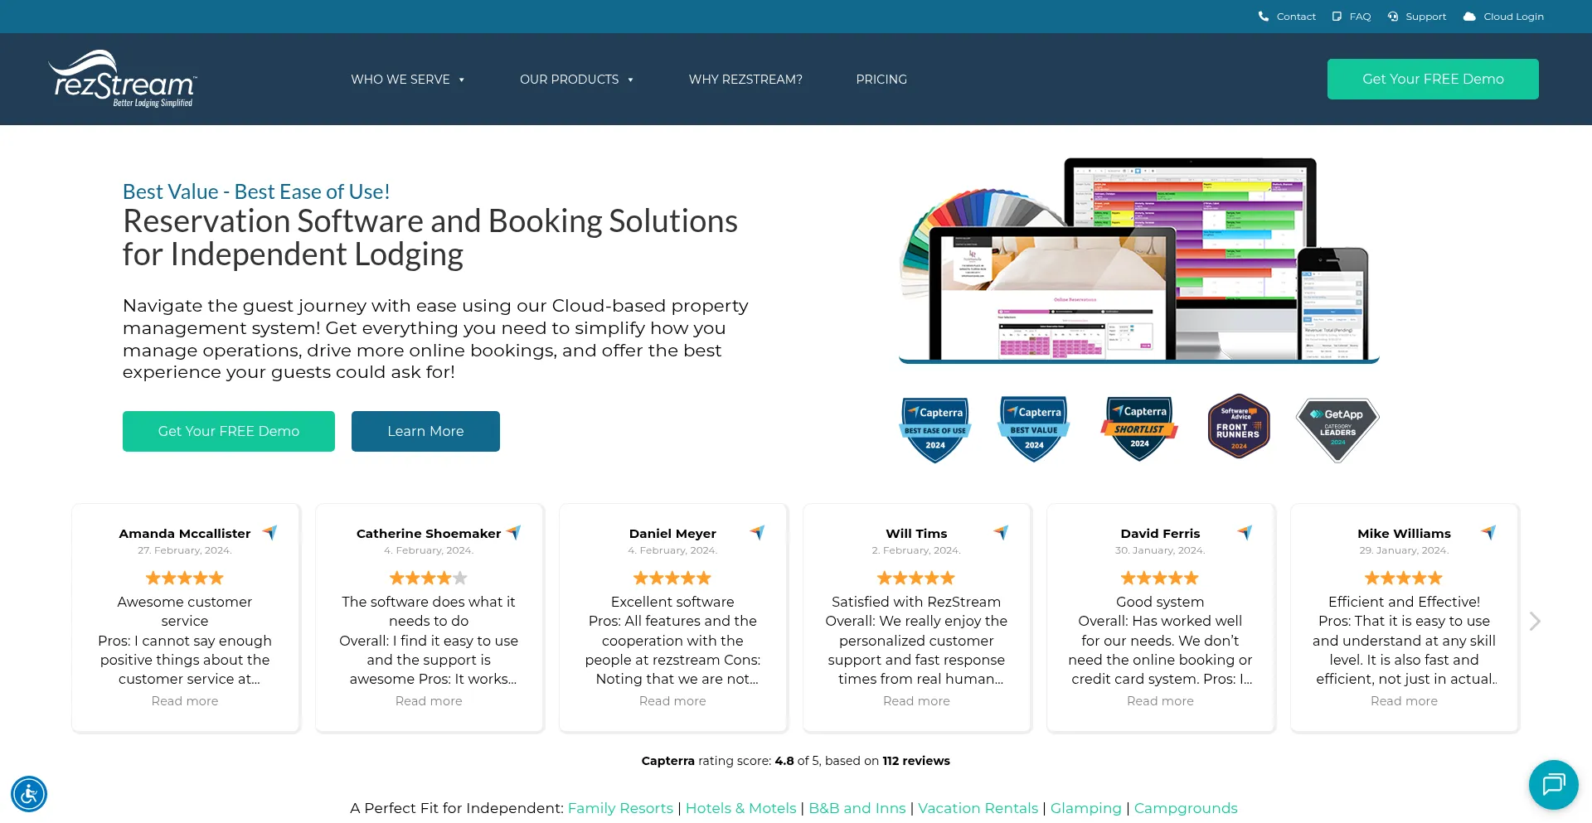Viewport: 1592px width, 823px height.
Task: Open the B&B and Inns link
Action: [857, 808]
